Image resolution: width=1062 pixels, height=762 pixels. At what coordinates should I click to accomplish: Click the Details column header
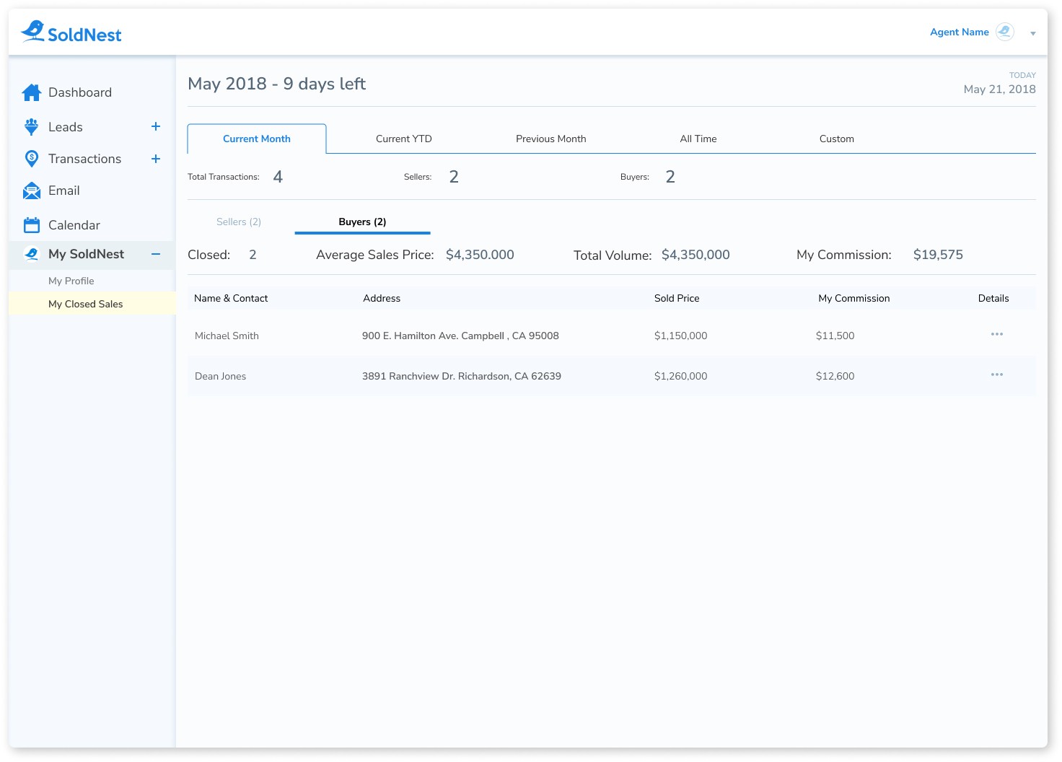click(x=993, y=298)
